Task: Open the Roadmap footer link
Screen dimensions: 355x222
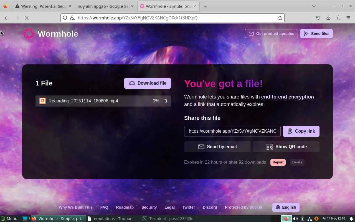Action: tap(125, 207)
